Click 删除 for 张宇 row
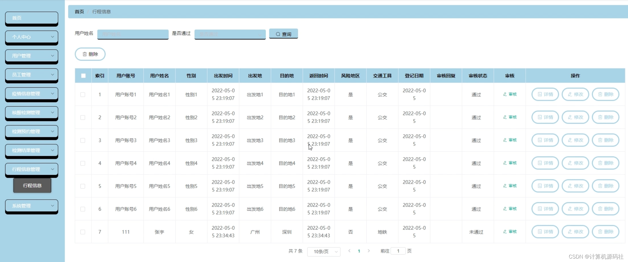 (606, 232)
